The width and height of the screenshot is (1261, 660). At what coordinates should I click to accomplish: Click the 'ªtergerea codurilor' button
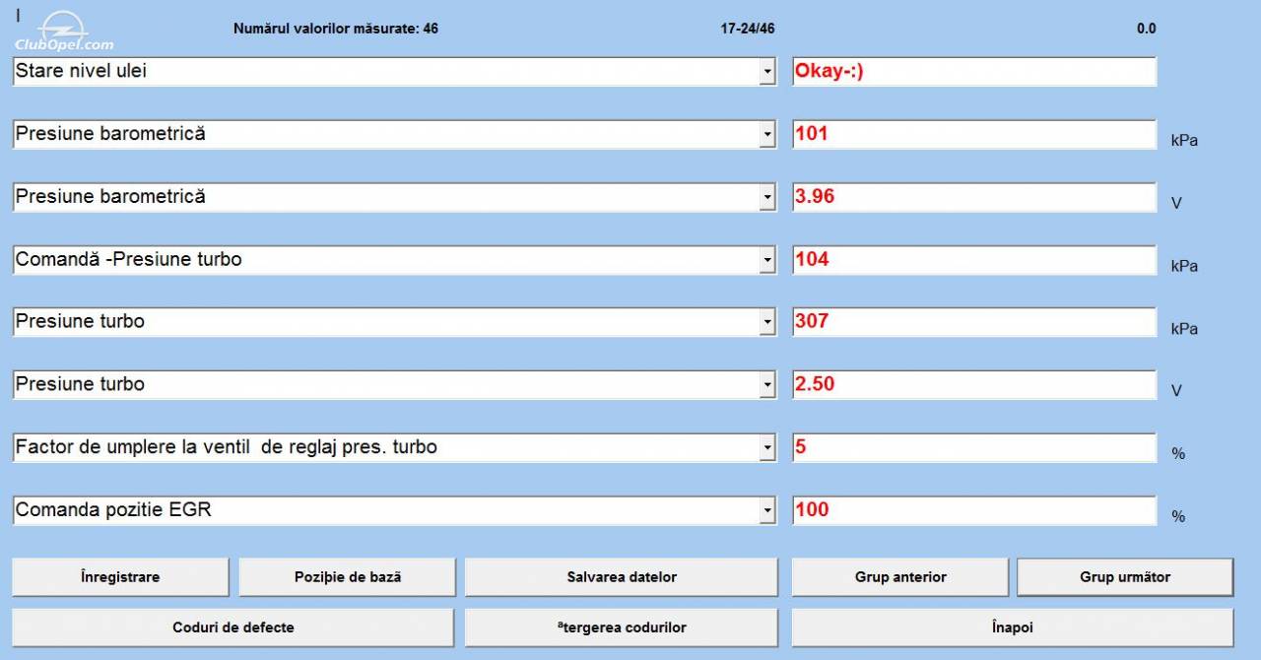622,627
